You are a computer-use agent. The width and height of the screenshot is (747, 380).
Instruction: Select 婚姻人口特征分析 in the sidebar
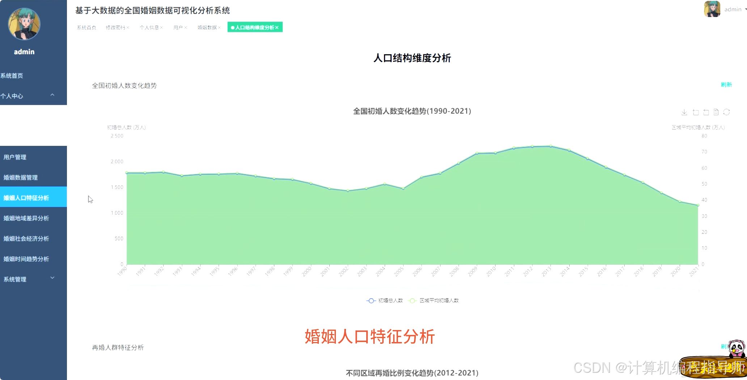(33, 198)
